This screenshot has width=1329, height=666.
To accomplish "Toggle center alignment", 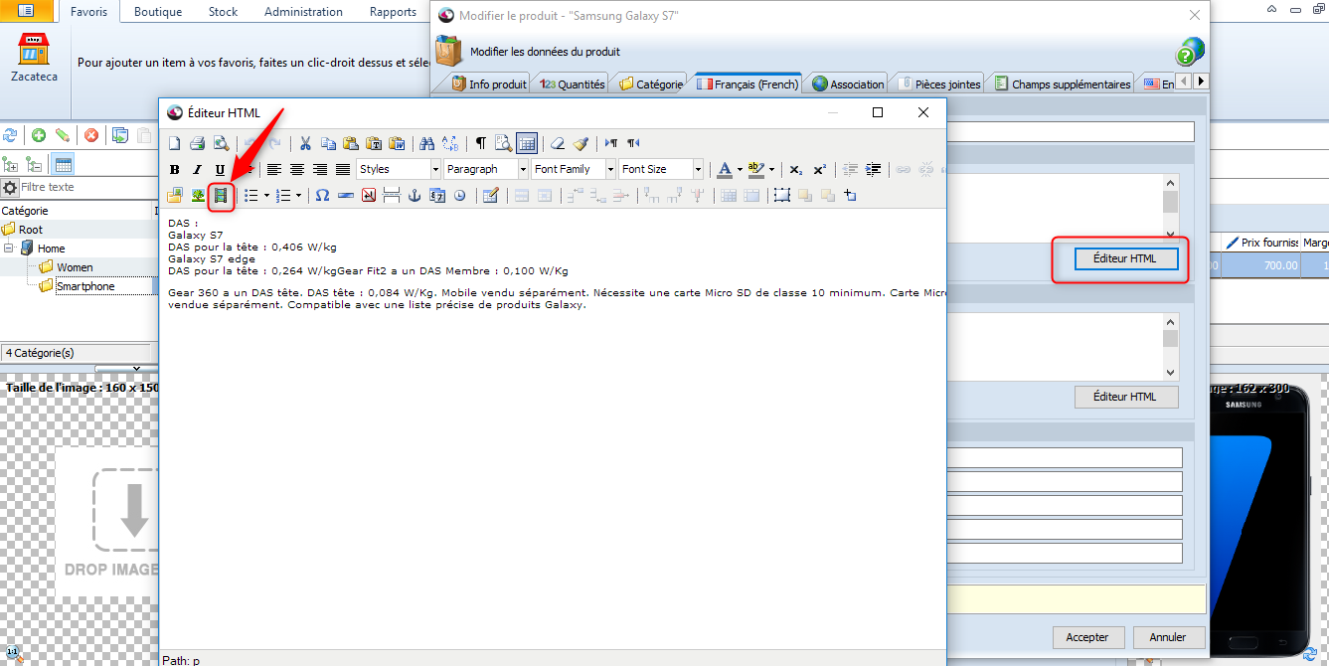I will [x=297, y=170].
